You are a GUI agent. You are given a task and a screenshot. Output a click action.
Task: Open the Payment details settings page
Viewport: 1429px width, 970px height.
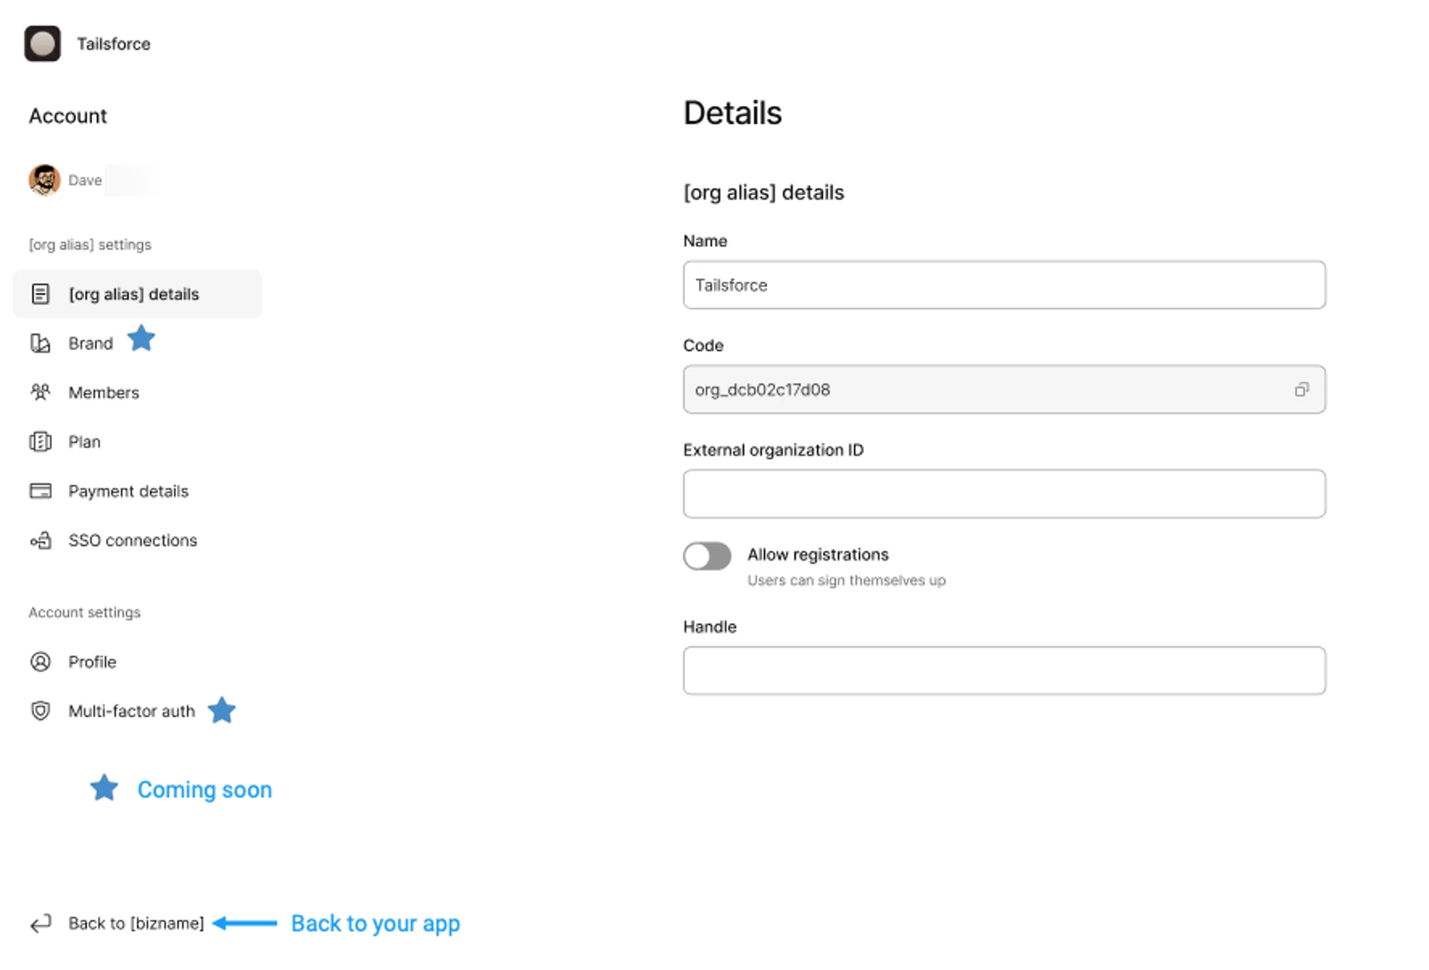tap(128, 491)
